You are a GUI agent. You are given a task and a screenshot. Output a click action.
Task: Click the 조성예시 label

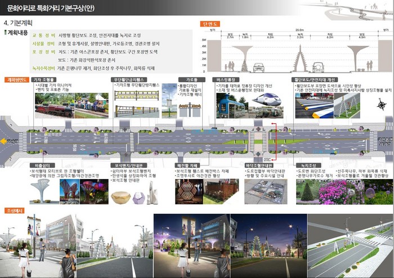[13, 210]
